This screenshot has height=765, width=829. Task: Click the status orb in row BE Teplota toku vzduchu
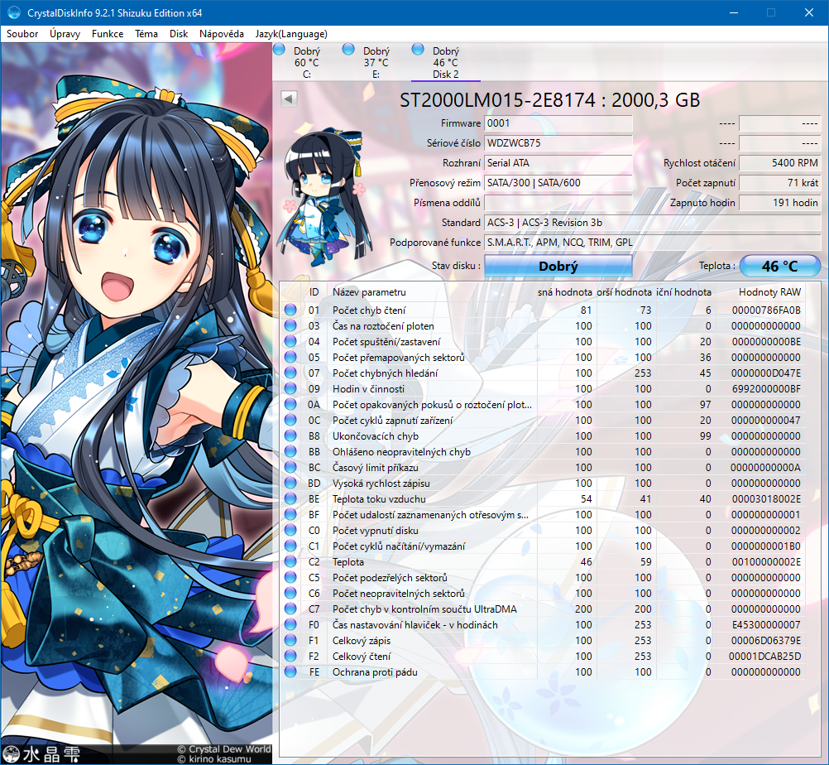click(290, 499)
